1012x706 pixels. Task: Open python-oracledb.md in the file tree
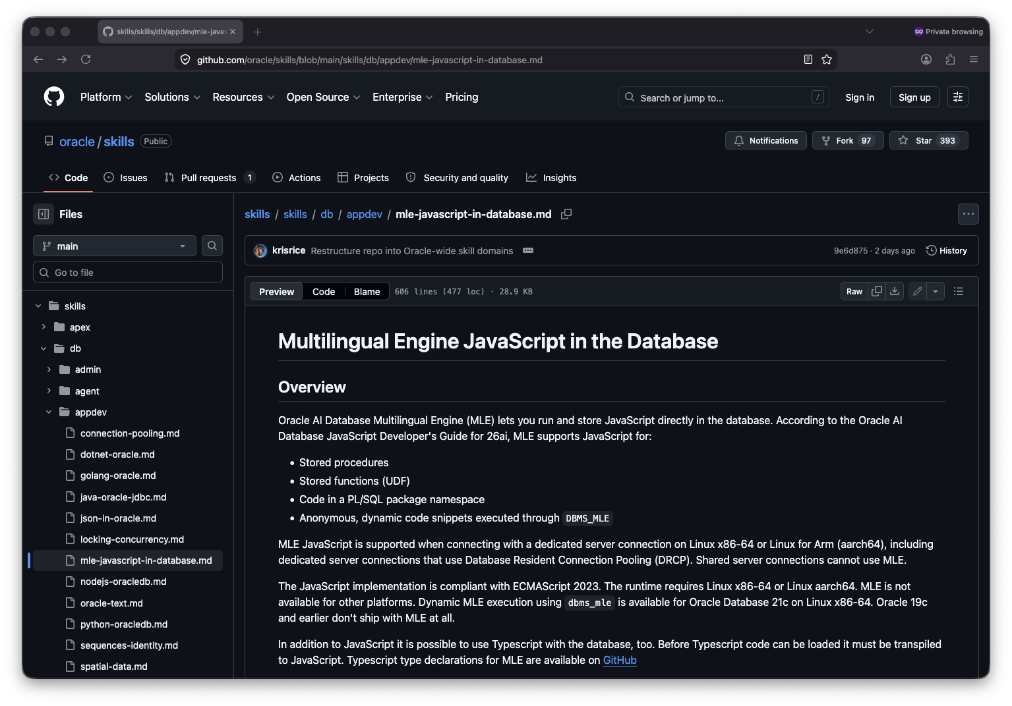124,624
